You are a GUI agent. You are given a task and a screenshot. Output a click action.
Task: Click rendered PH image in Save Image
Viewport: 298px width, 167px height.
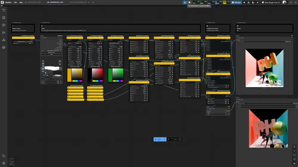pyautogui.click(x=264, y=68)
